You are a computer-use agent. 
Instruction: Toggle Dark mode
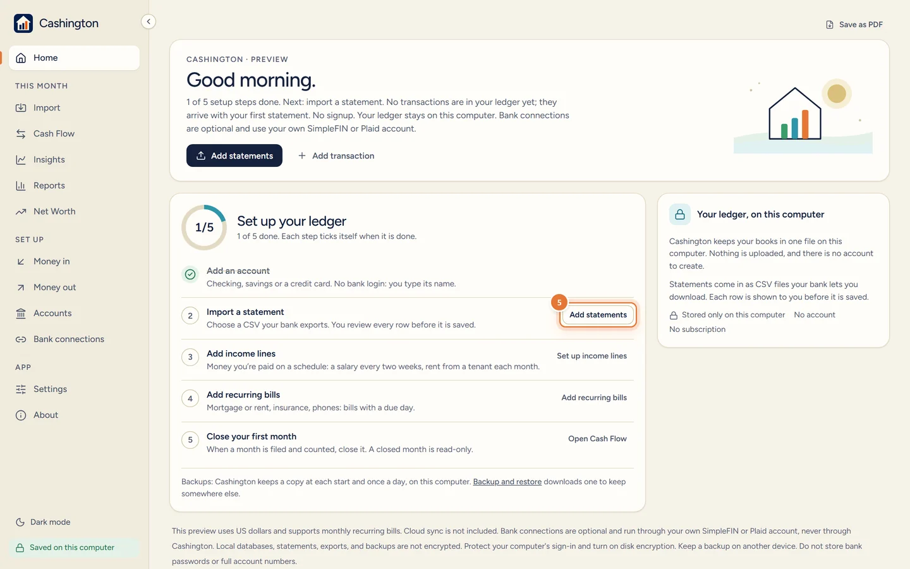[43, 522]
